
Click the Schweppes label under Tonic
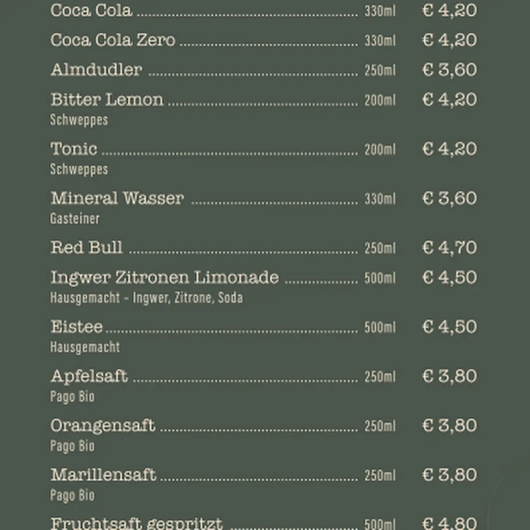79,169
